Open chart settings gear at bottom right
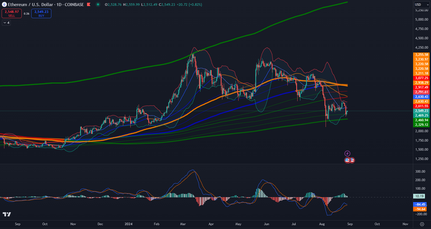This screenshot has height=229, width=431. pyautogui.click(x=422, y=224)
